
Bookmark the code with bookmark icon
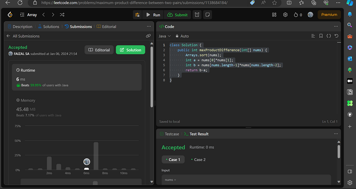click(x=321, y=36)
